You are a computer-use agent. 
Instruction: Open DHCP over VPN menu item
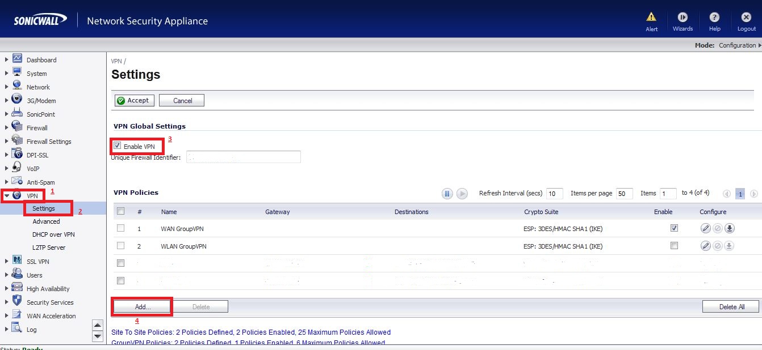(53, 234)
